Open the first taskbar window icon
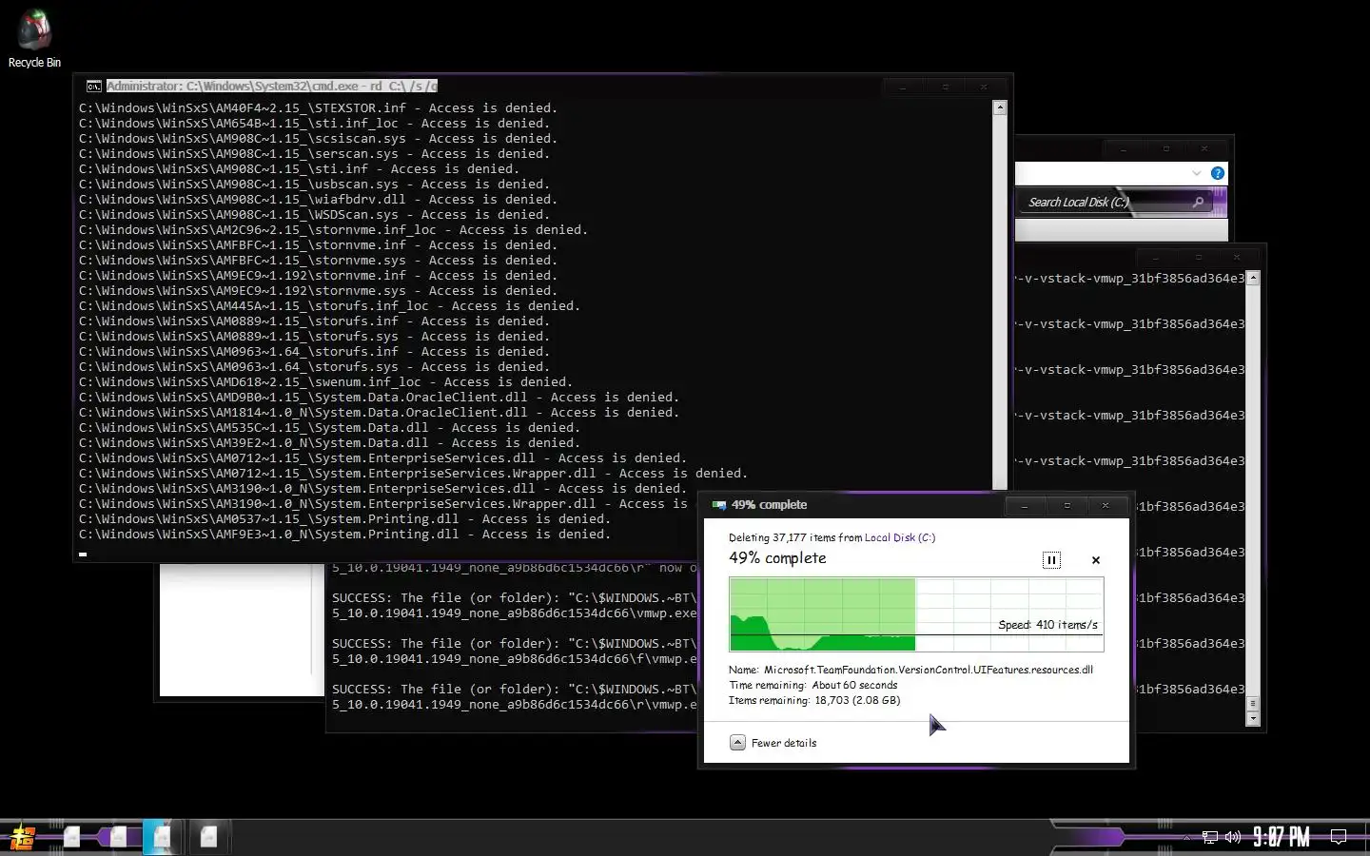The height and width of the screenshot is (856, 1370). [x=71, y=837]
